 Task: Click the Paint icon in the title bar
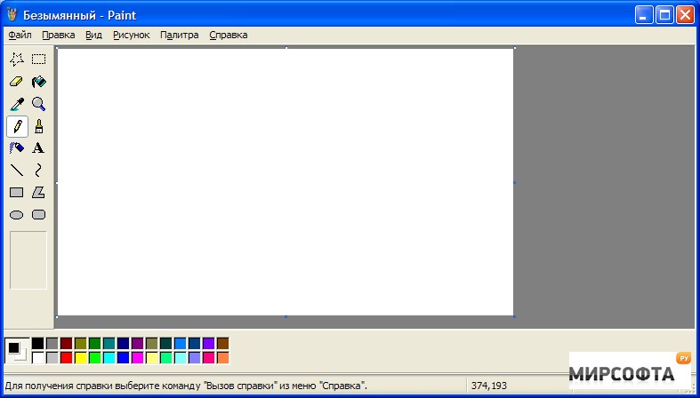coord(12,15)
